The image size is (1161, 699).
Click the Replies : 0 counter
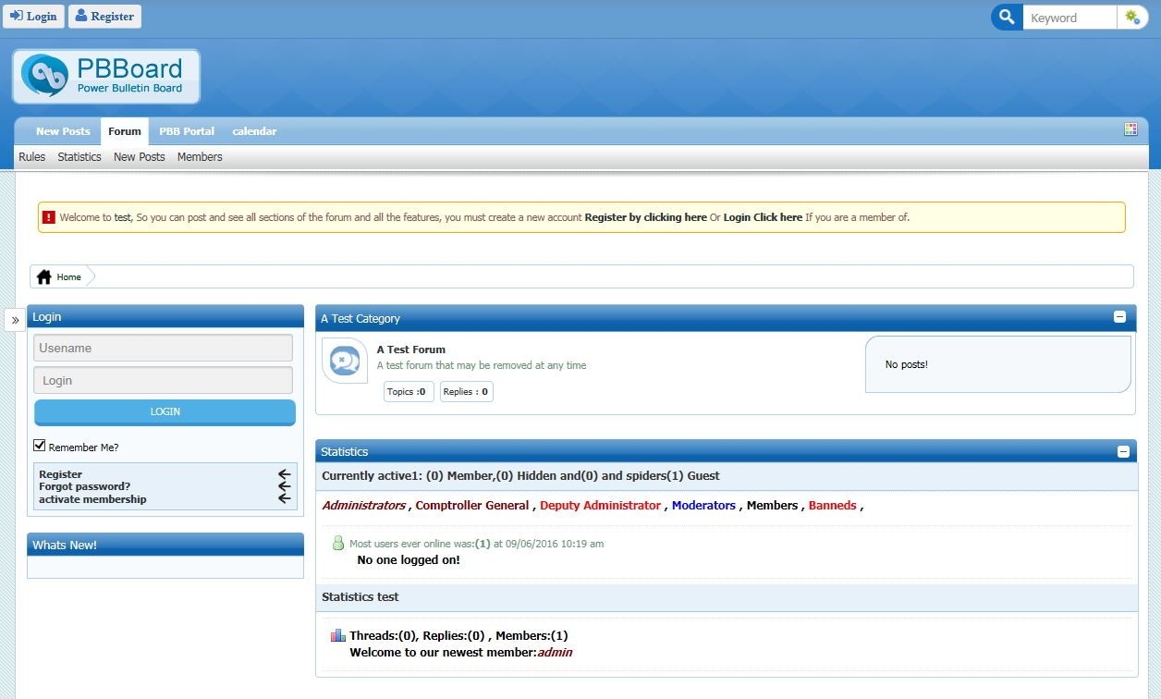coord(466,392)
